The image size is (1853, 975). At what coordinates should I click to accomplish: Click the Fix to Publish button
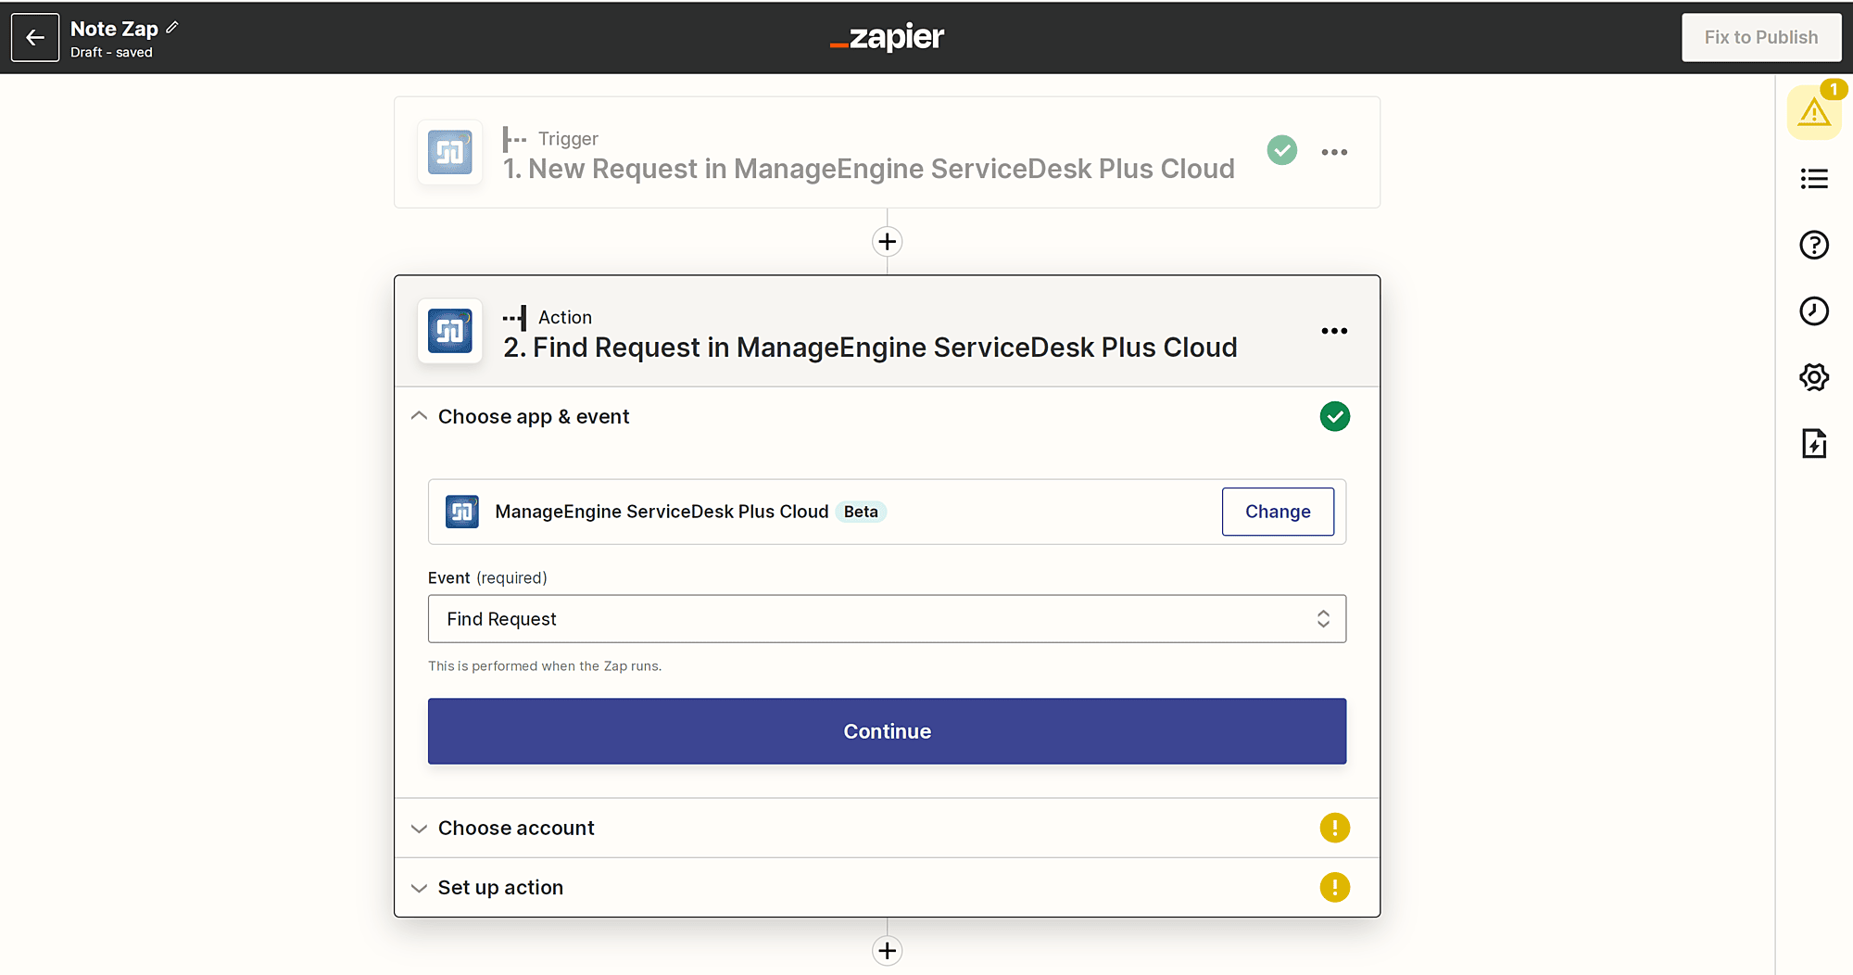coord(1761,37)
